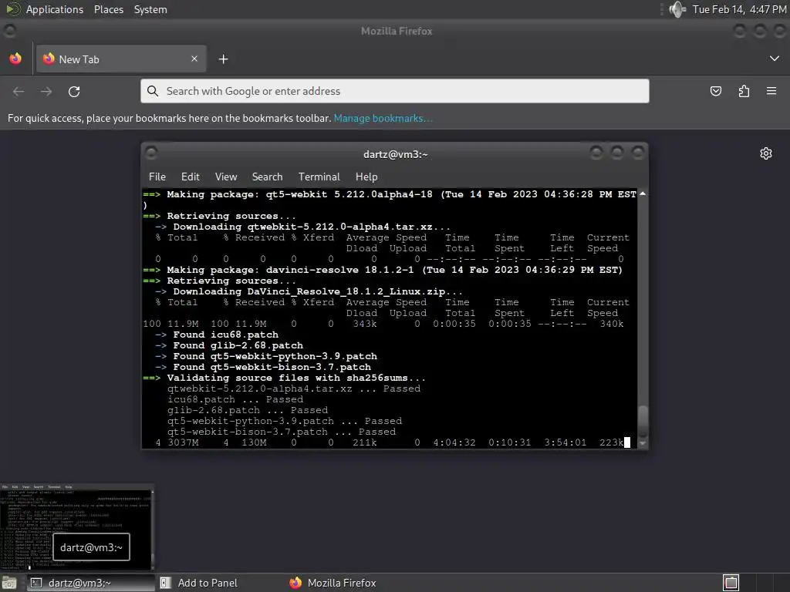Click 'Validating source files with sha256sums...' line
This screenshot has width=790, height=592.
tap(284, 378)
